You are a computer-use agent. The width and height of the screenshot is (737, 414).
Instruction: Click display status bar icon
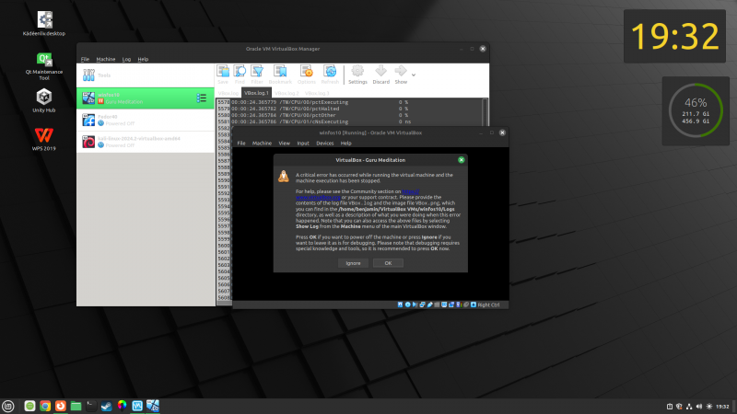point(444,305)
